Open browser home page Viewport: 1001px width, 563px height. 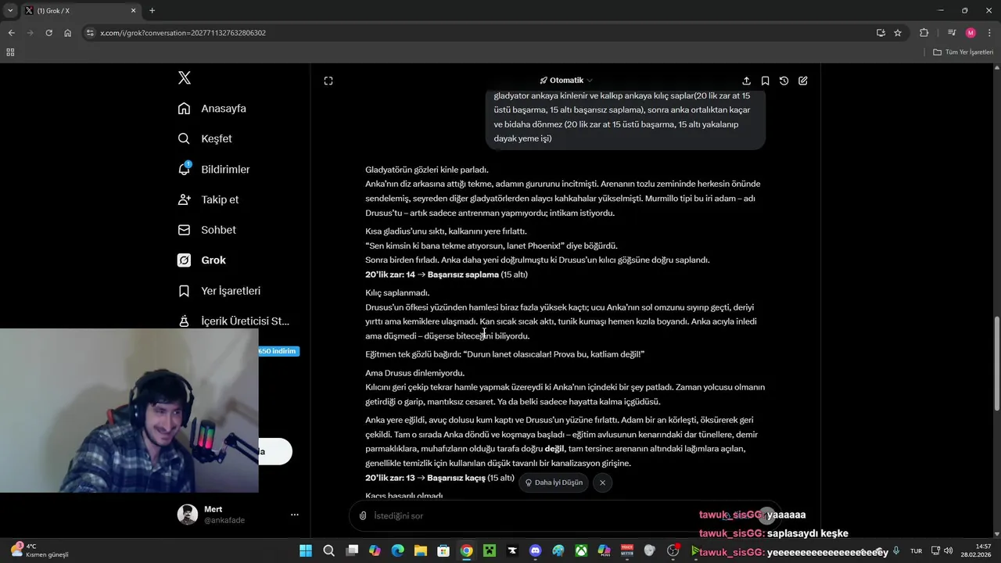point(68,33)
